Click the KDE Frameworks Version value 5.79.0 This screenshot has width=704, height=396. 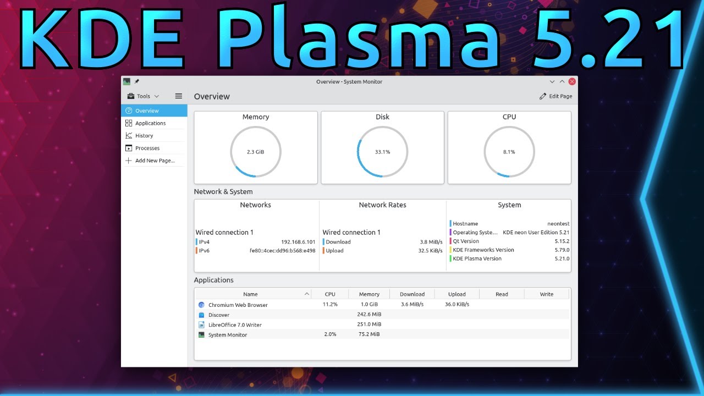click(562, 250)
